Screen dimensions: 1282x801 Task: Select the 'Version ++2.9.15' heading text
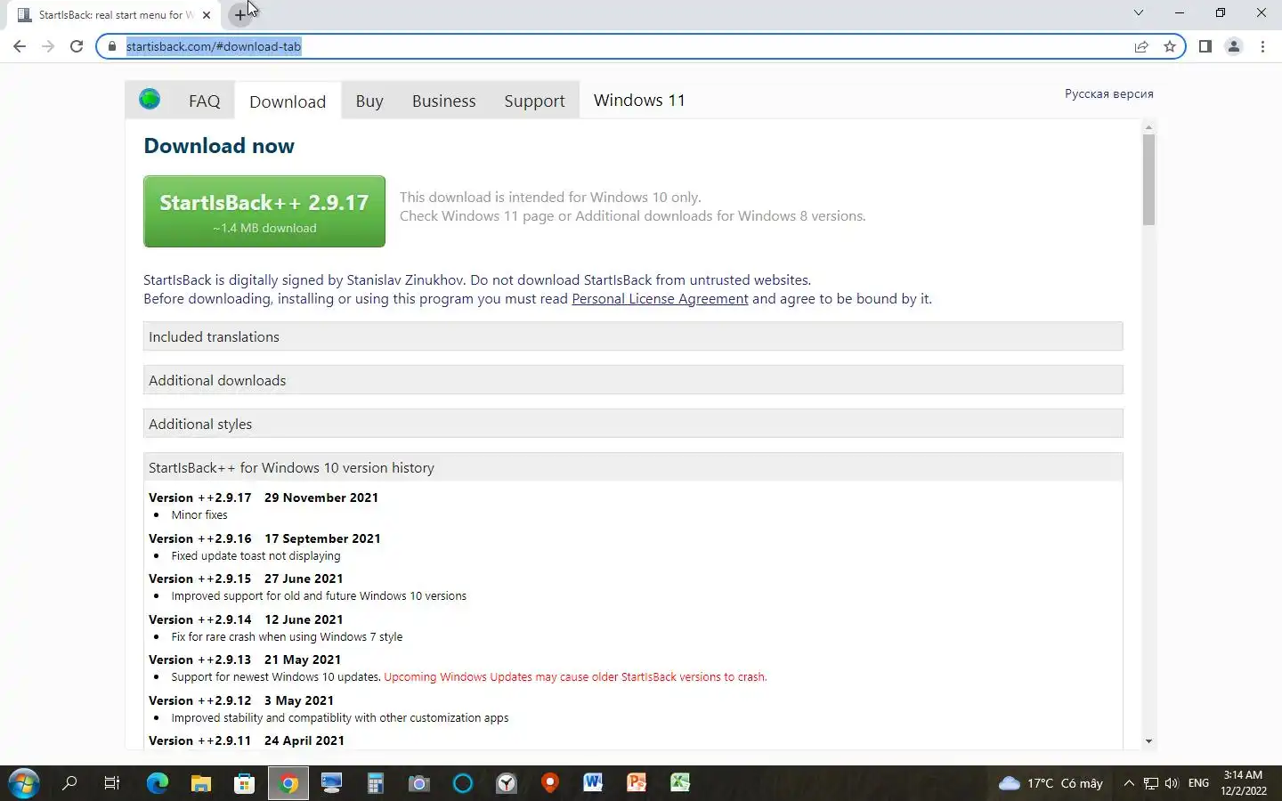click(x=200, y=578)
